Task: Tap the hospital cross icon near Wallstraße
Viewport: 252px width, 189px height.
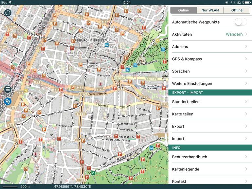Action: click(100, 84)
